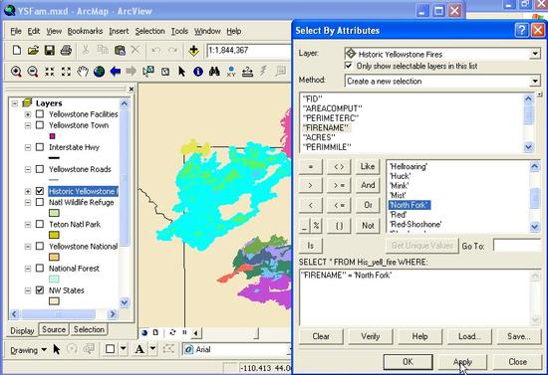The height and width of the screenshot is (375, 548).
Task: Click the National Forest light teal swatch
Action: [x=54, y=280]
